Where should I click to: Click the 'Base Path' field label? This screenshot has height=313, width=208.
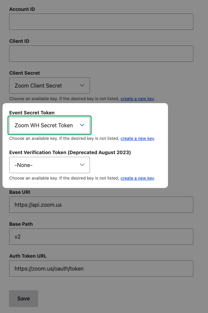point(21,224)
